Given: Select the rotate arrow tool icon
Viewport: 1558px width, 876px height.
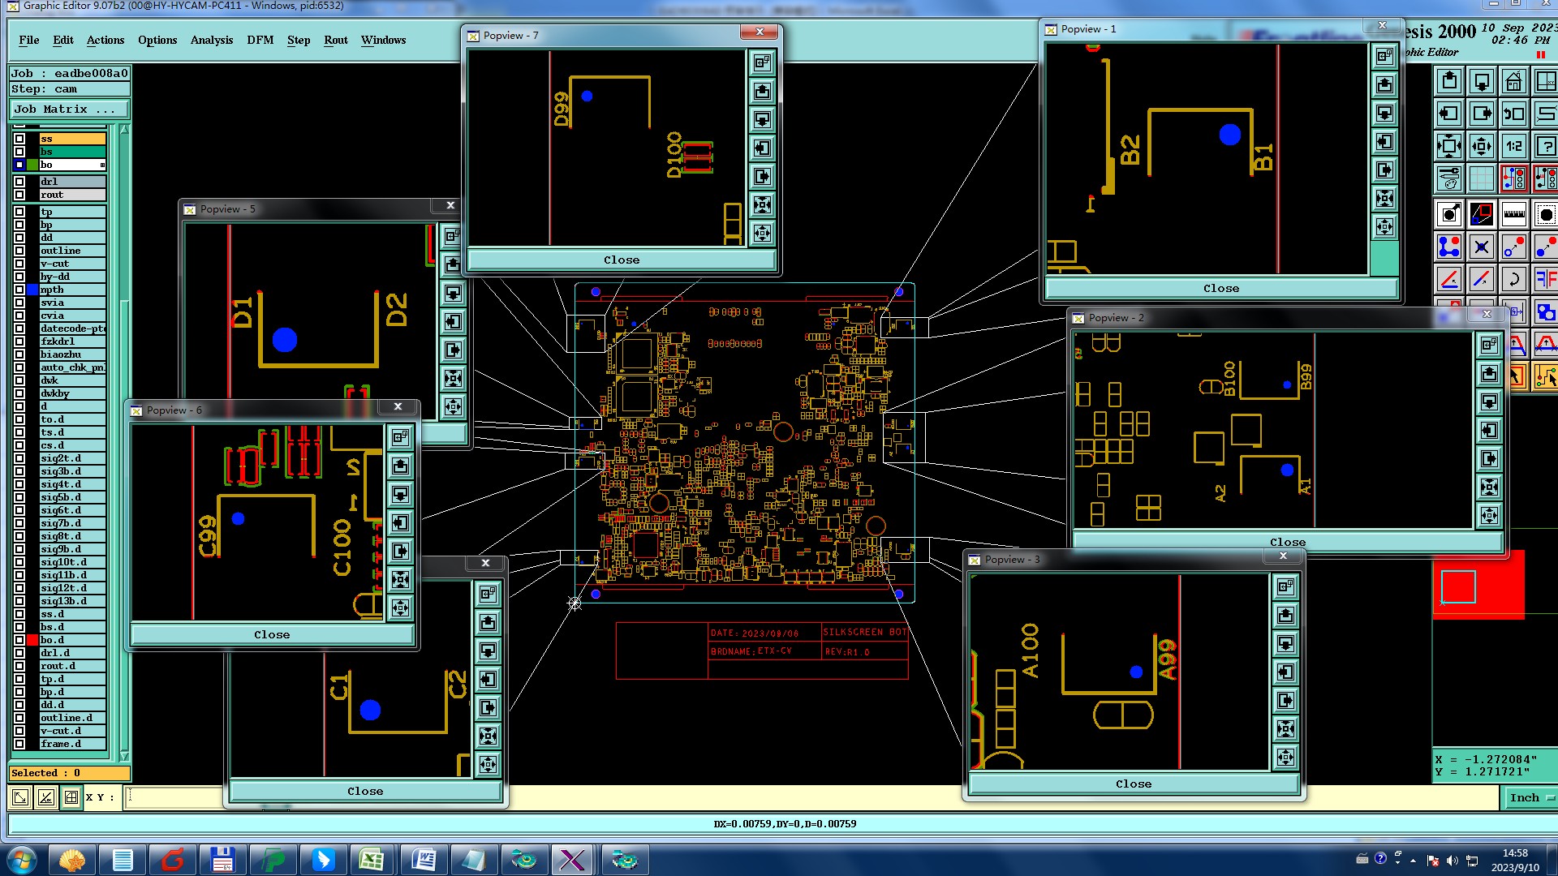Looking at the screenshot, I should (x=1514, y=280).
